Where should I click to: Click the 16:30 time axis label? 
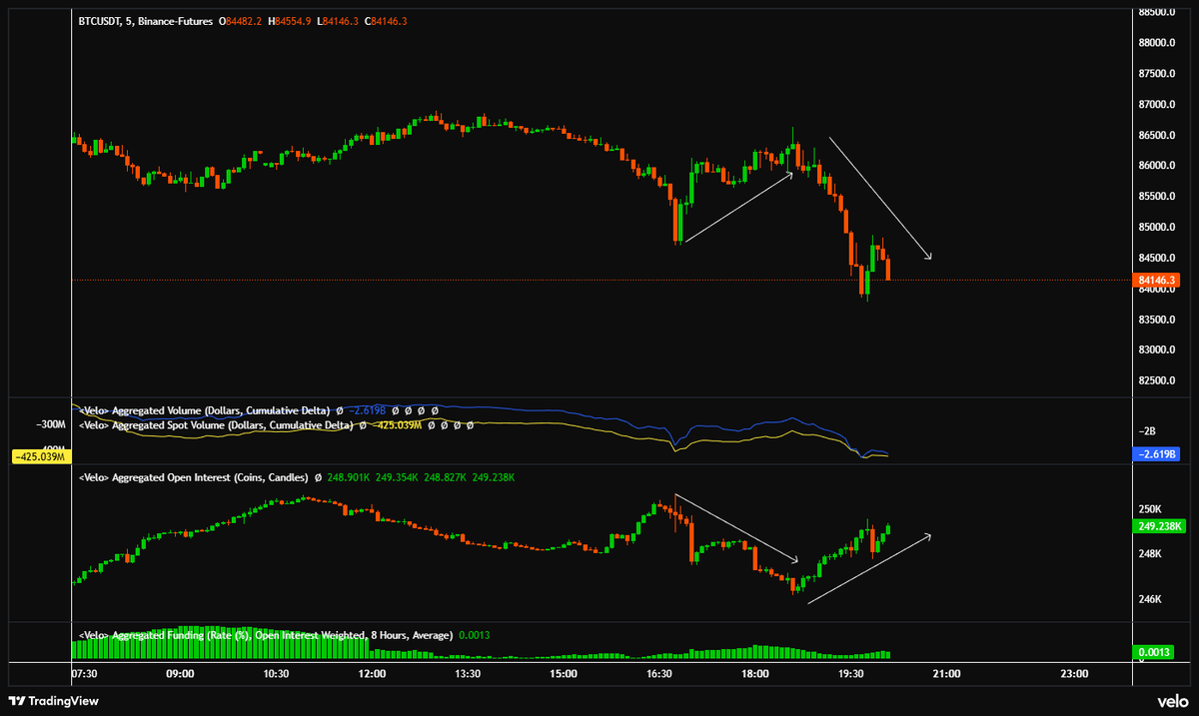coord(659,674)
